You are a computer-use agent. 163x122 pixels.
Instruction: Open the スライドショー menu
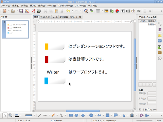pyautogui.click(x=65, y=6)
